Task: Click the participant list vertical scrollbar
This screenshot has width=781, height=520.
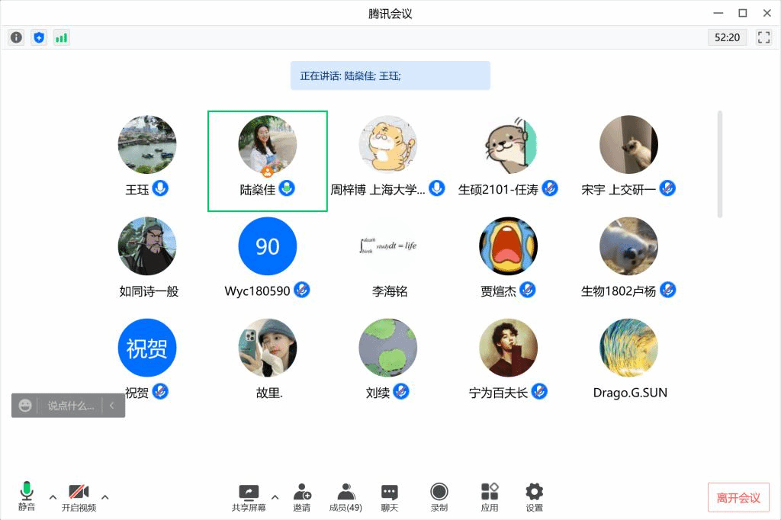Action: [720, 164]
